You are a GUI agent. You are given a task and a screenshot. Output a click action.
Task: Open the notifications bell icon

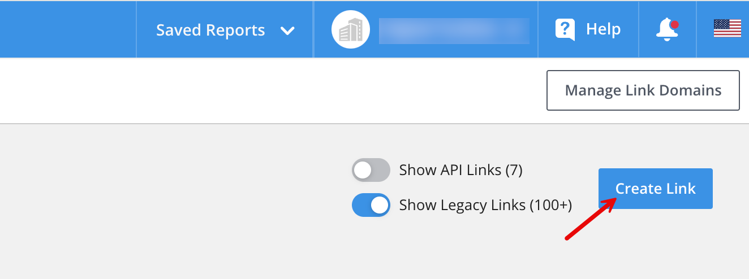[668, 29]
